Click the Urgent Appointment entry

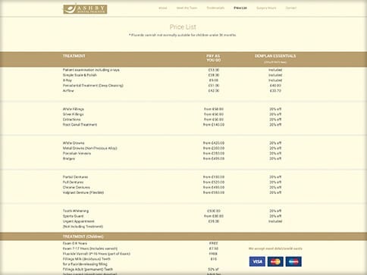[x=79, y=221]
